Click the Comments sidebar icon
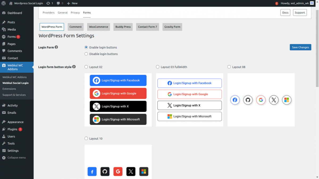319x179 pixels. tap(4, 51)
